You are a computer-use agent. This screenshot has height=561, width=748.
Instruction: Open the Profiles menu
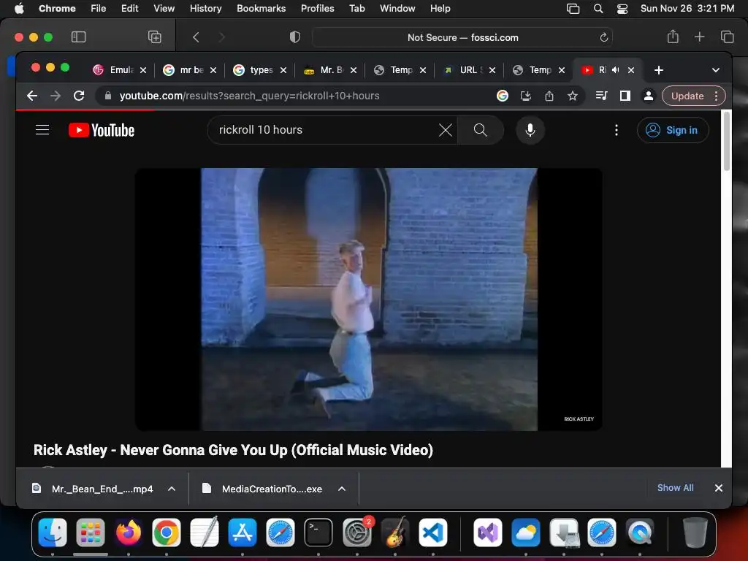[317, 8]
